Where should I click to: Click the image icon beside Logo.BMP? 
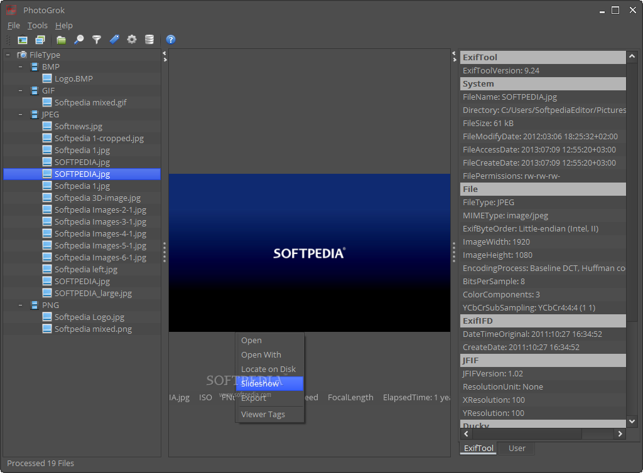(48, 78)
